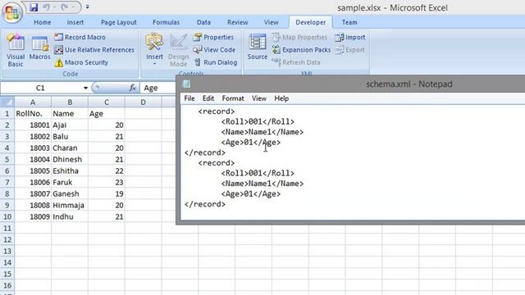Start Record Macro

80,37
